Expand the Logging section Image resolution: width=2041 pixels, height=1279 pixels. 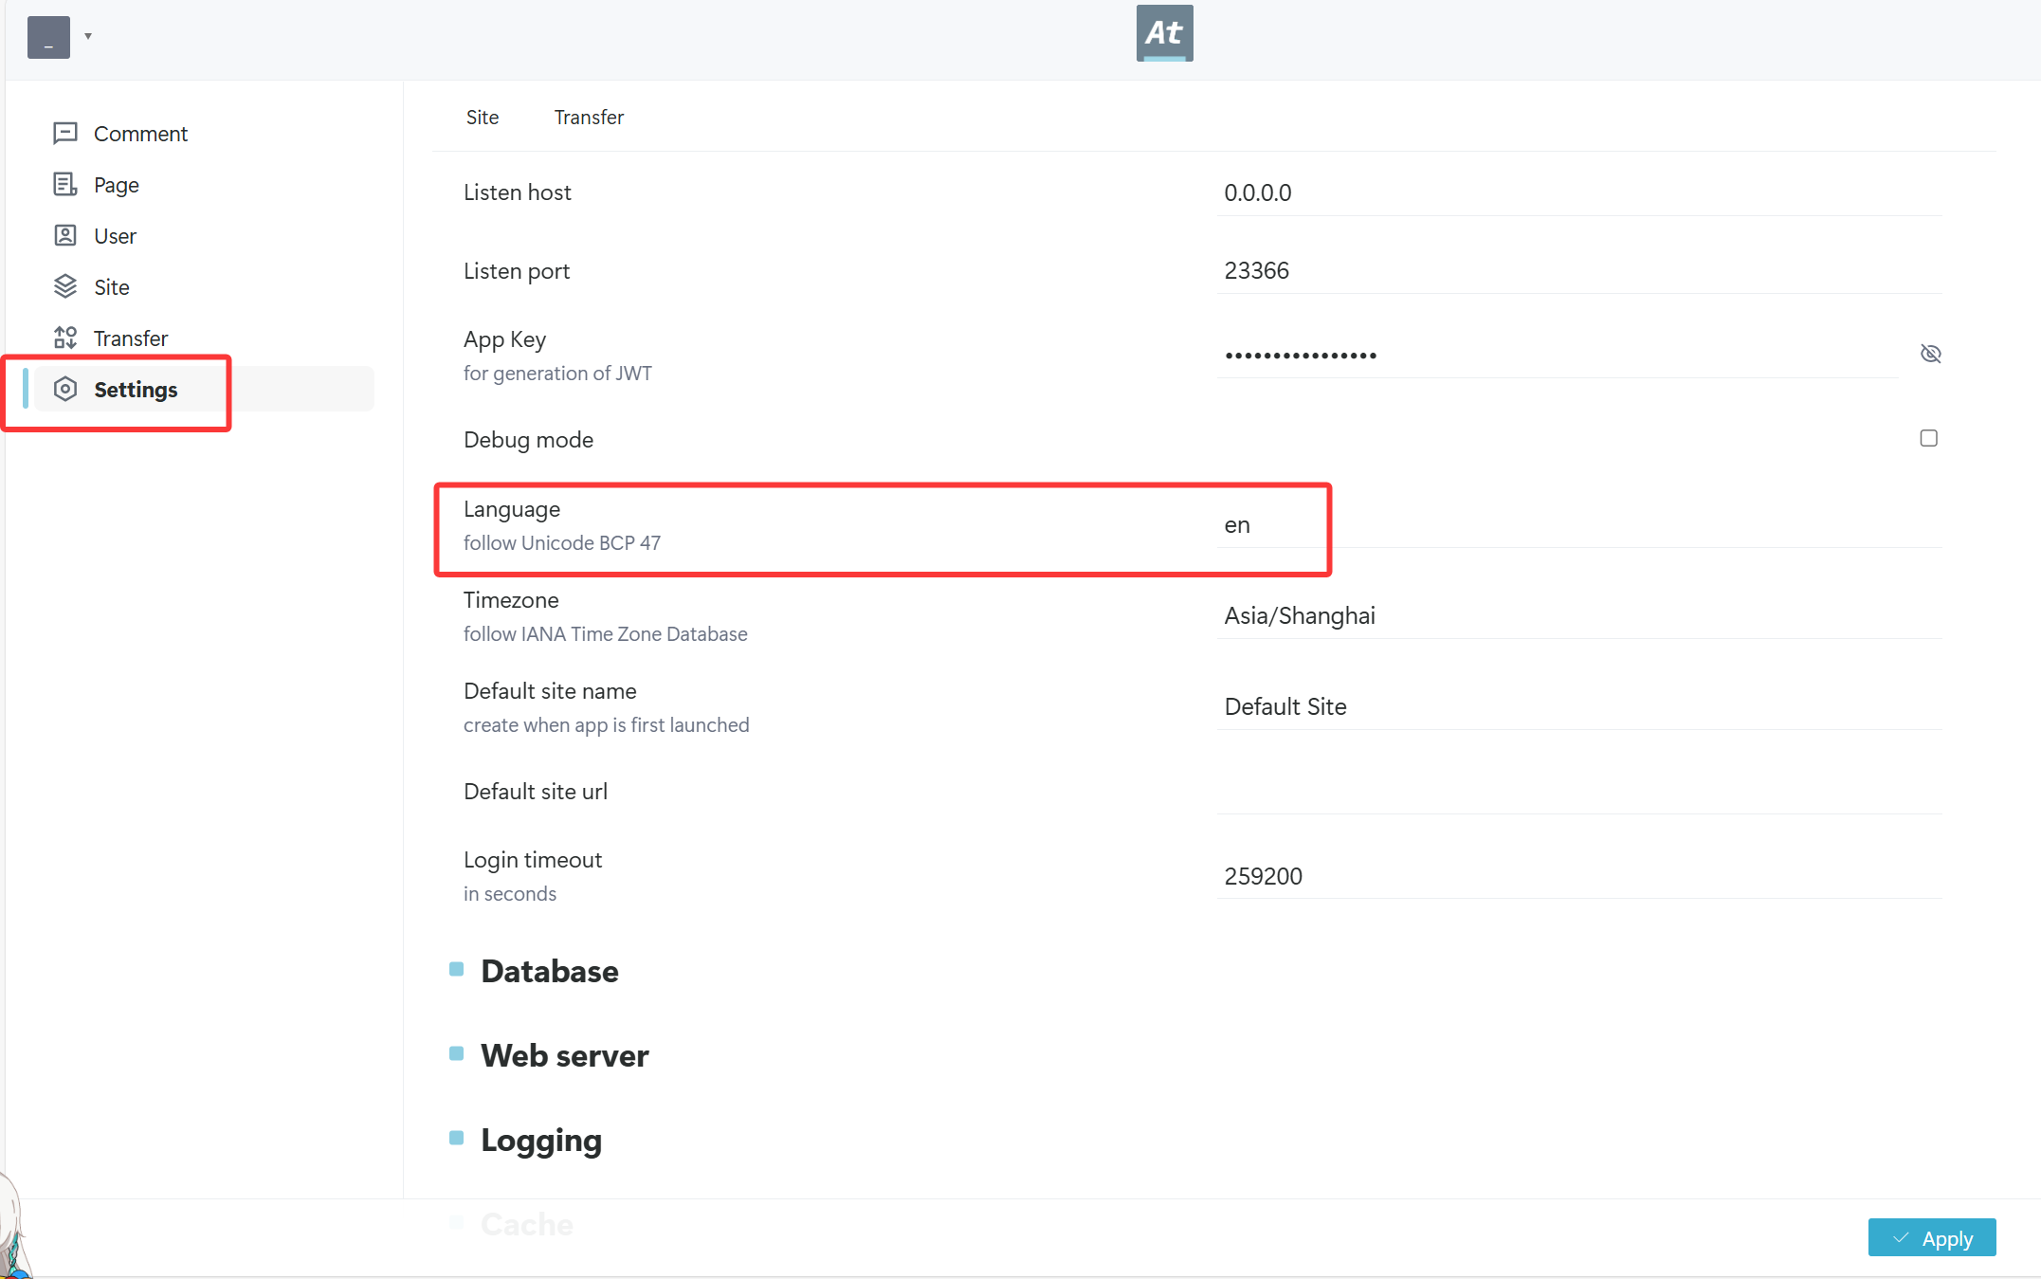[540, 1140]
